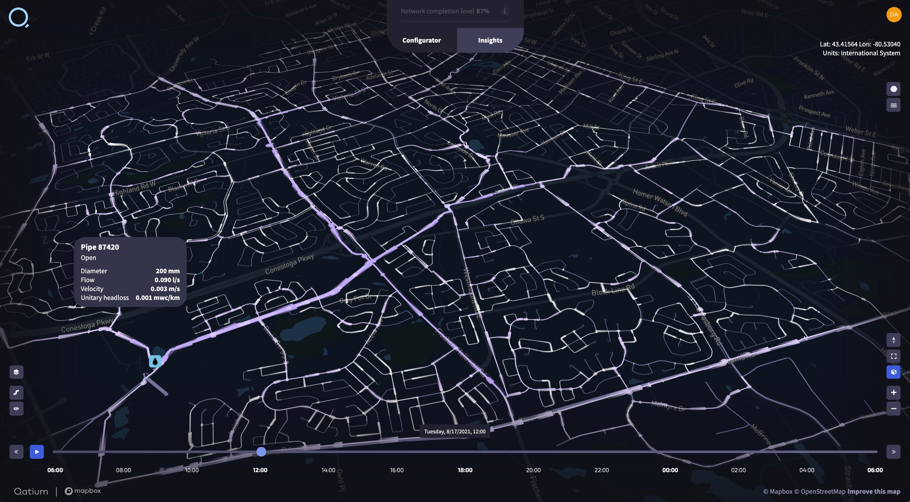Image resolution: width=910 pixels, height=502 pixels.
Task: Open the layers stack panel icon
Action: (x=16, y=372)
